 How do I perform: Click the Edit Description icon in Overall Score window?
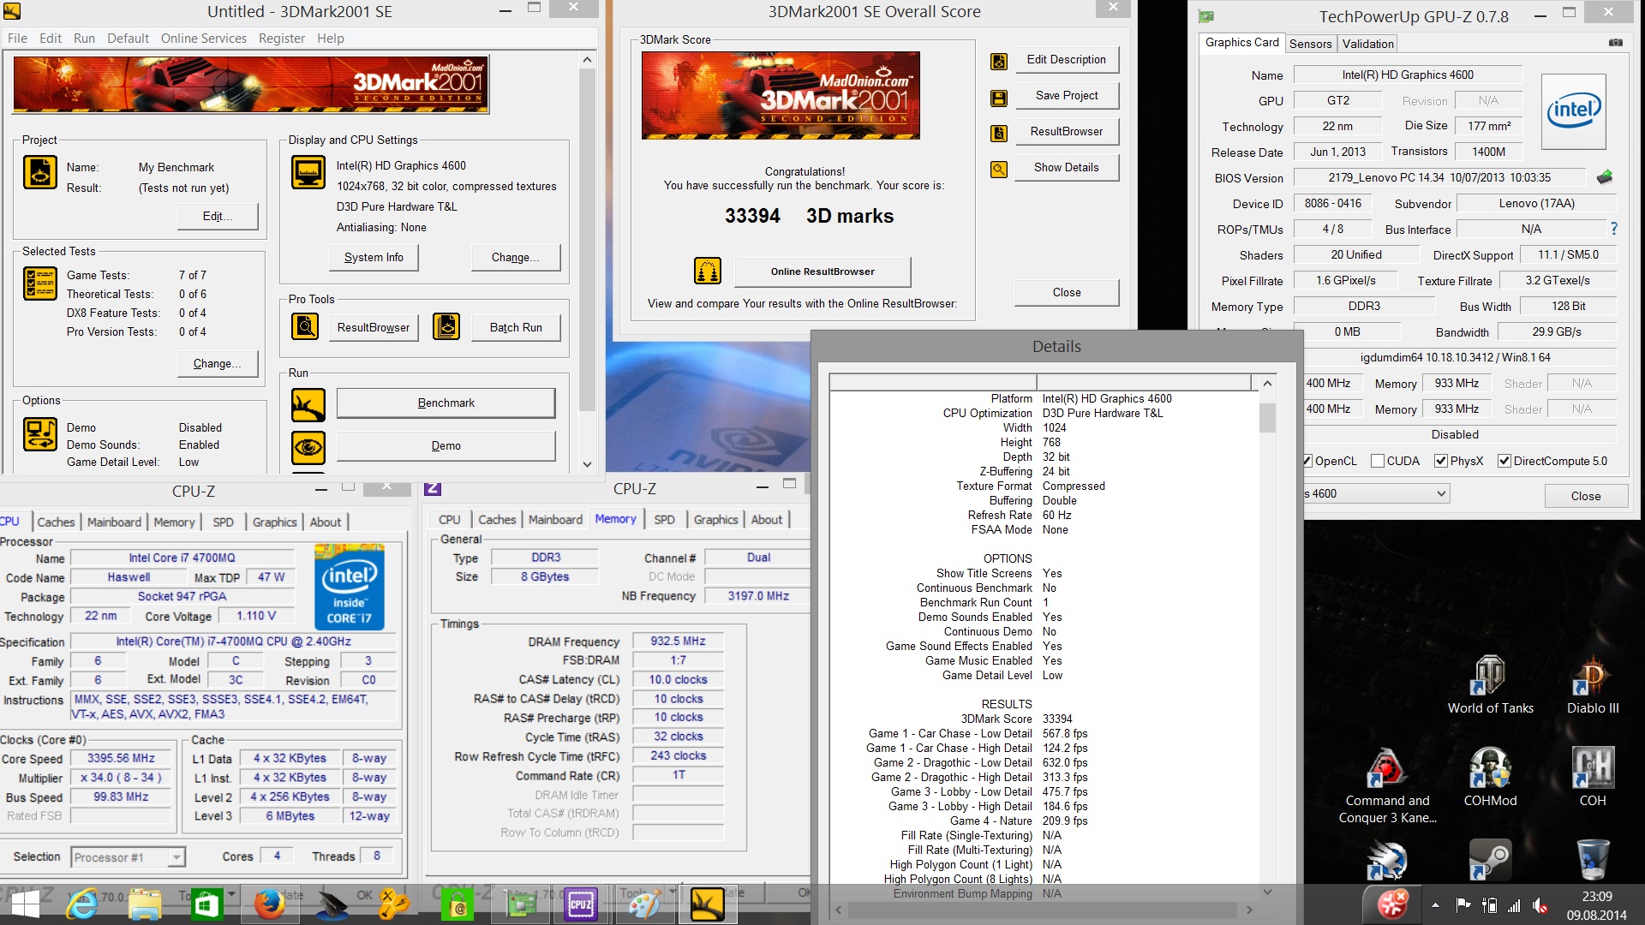tap(998, 62)
